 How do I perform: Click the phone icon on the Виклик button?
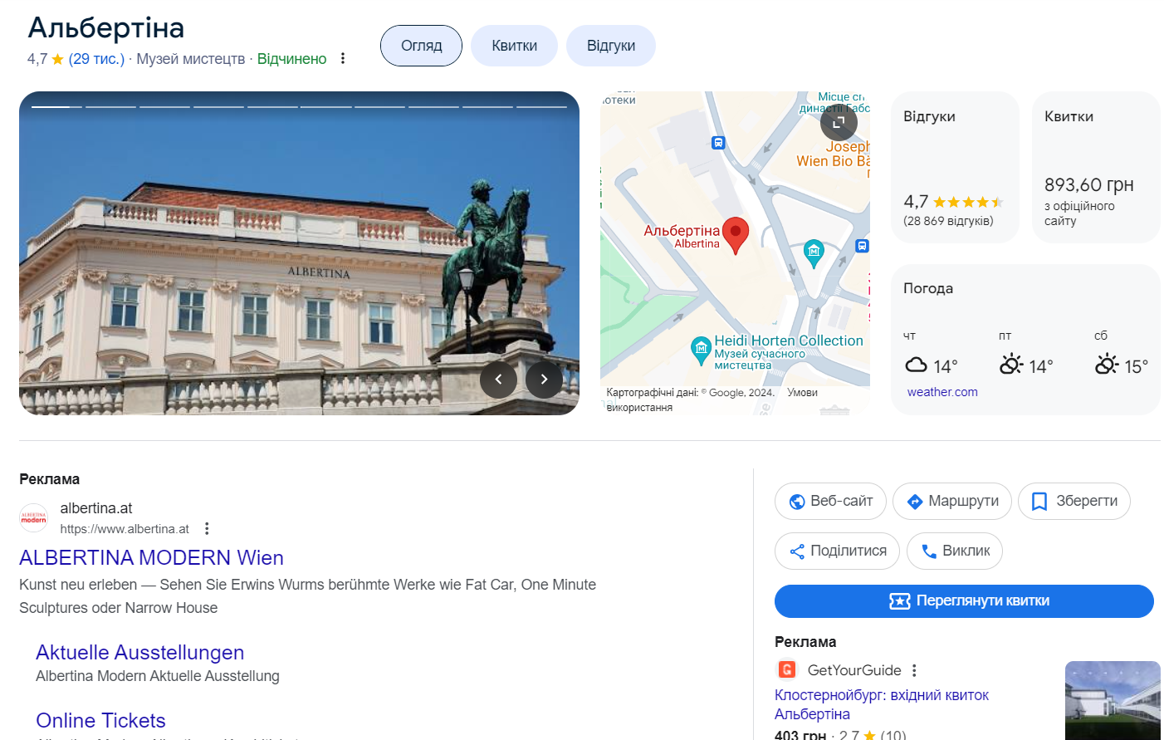pyautogui.click(x=931, y=551)
